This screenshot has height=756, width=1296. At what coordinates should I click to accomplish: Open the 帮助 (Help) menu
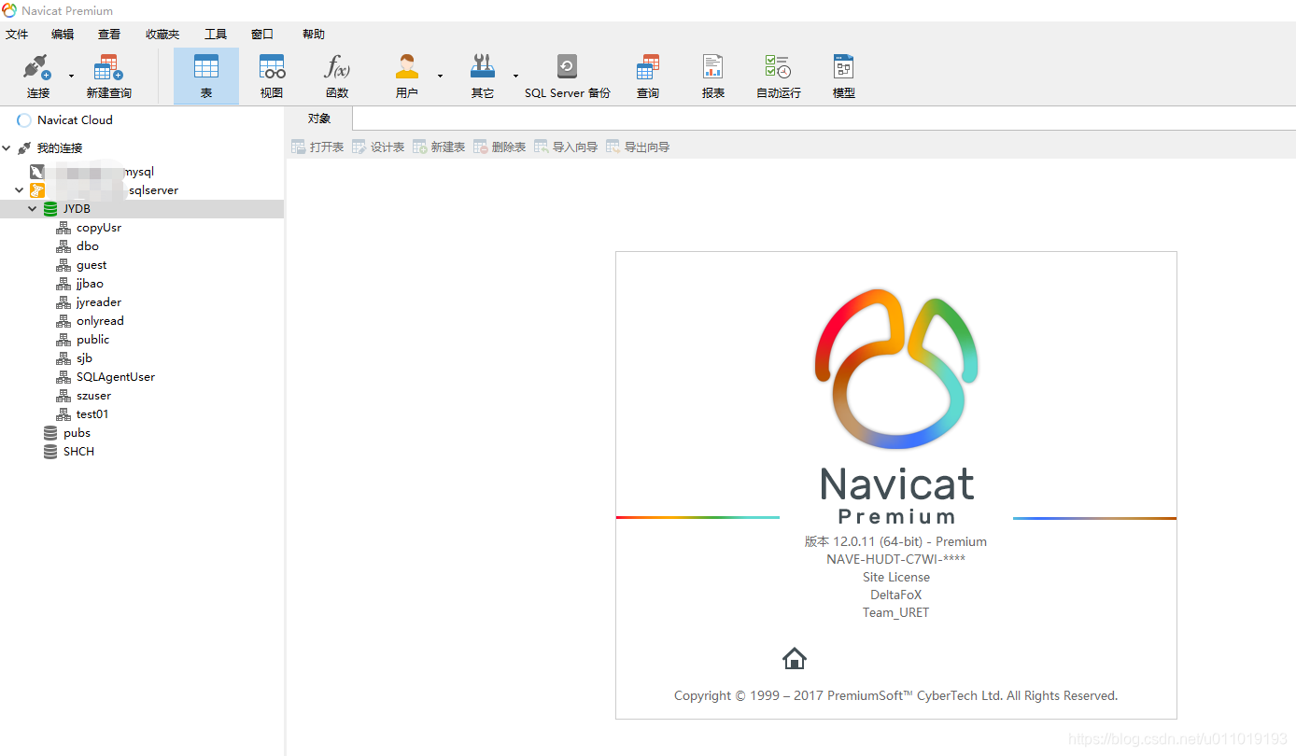(x=314, y=35)
